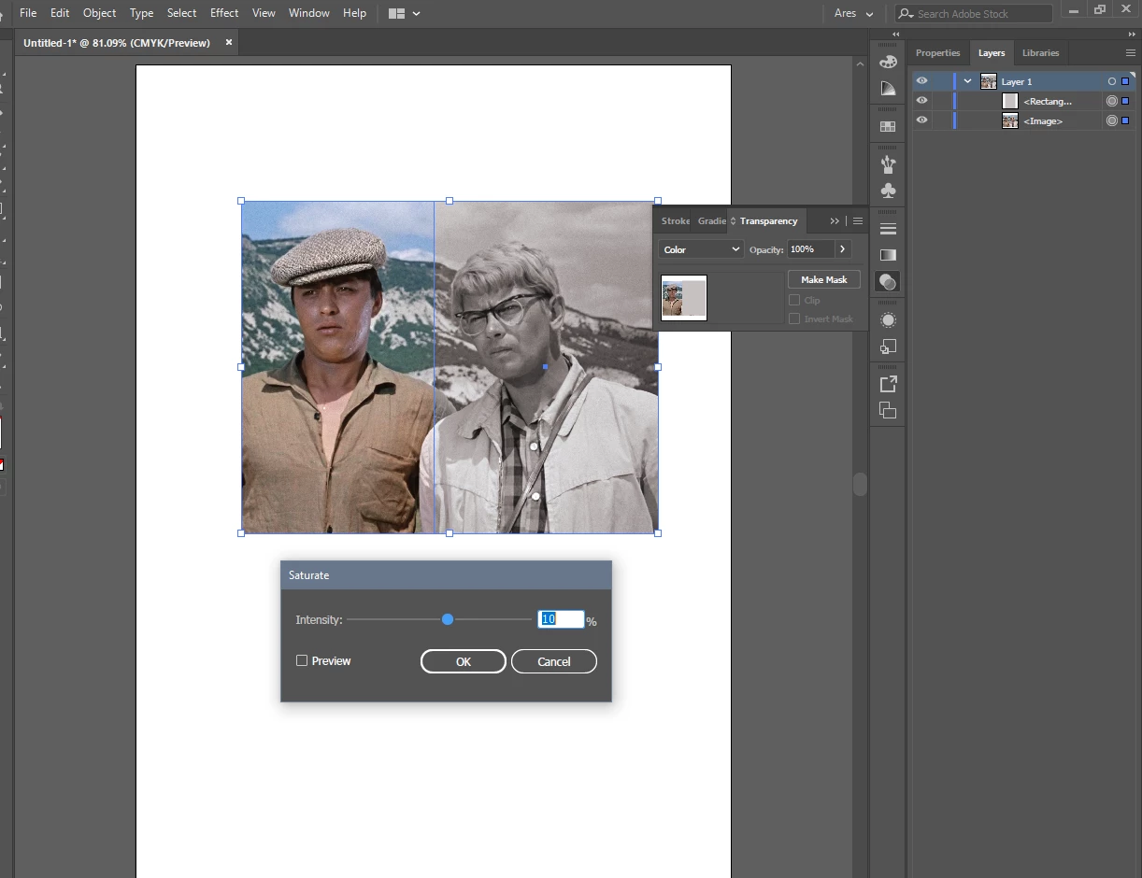Open the Symbols panel club icon

tap(888, 191)
